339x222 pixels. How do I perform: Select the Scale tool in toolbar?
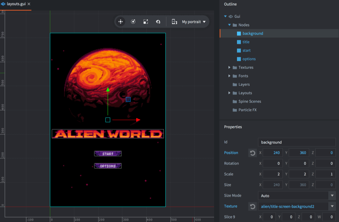[146, 22]
